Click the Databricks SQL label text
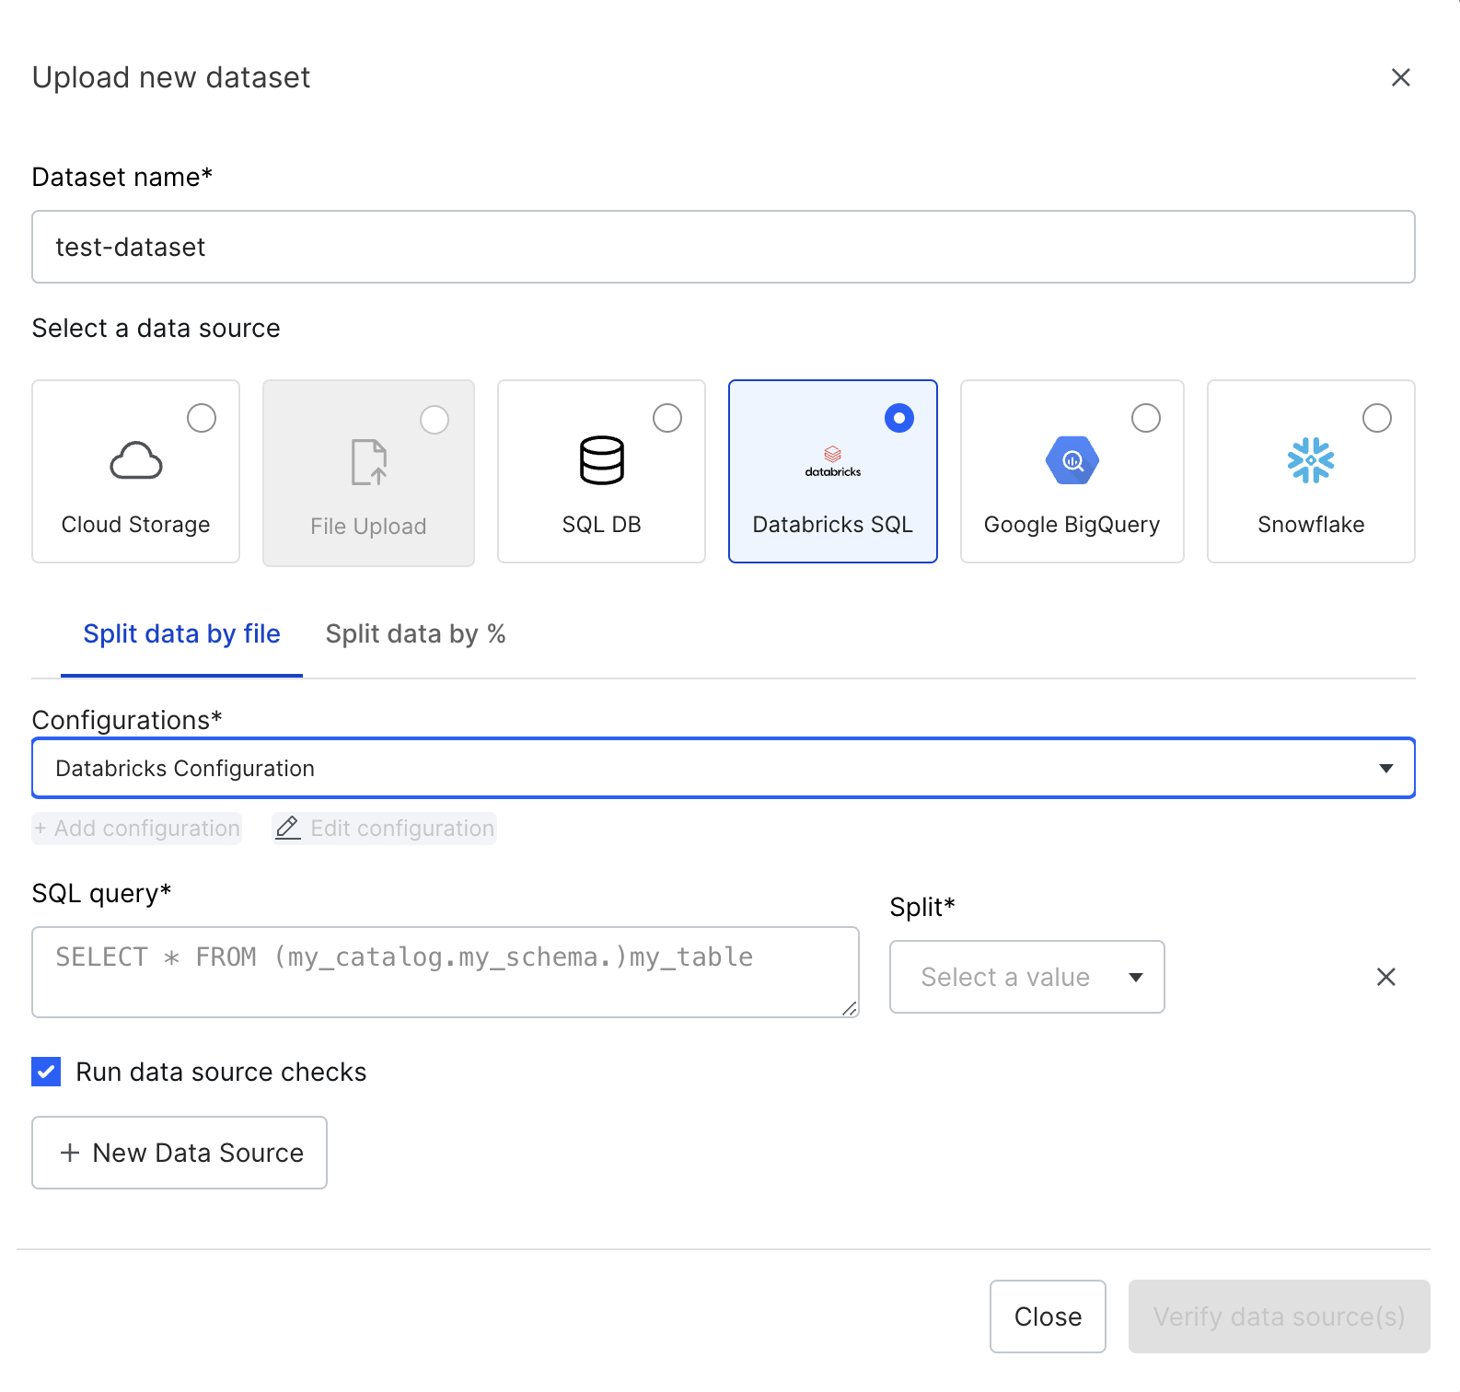 click(833, 525)
